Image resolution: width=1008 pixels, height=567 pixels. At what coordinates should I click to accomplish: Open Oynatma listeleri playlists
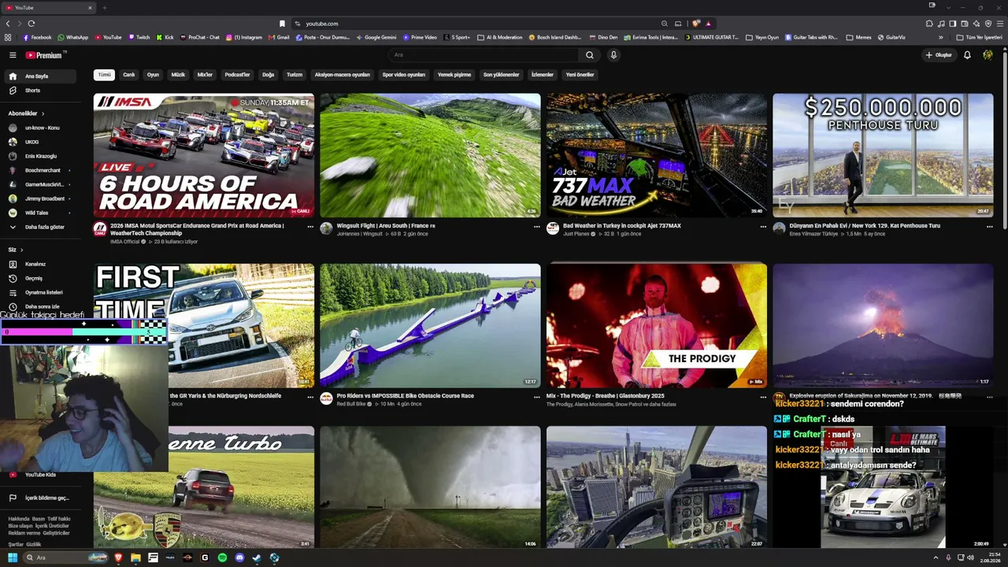(42, 292)
